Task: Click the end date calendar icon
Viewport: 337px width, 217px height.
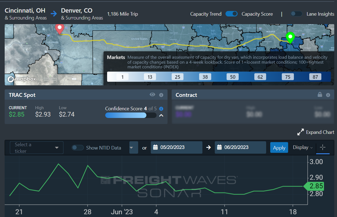Action: click(219, 147)
